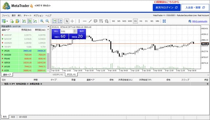Select NZDCHF in market watch
This screenshot has height=120, width=210.
coord(24,39)
